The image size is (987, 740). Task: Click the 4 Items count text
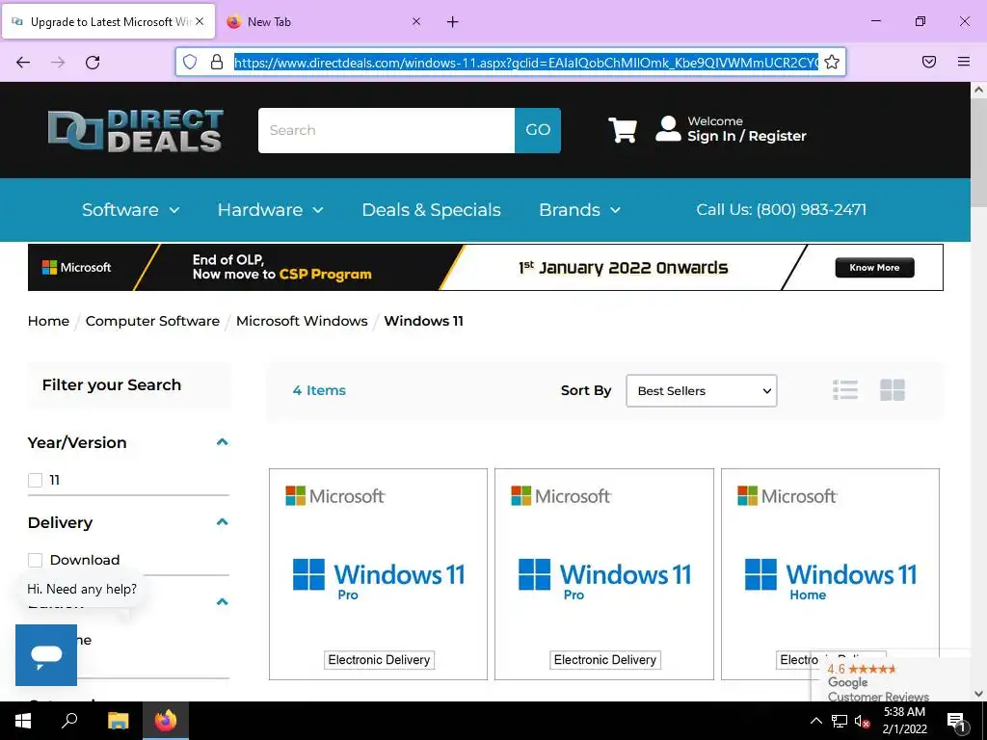[319, 390]
